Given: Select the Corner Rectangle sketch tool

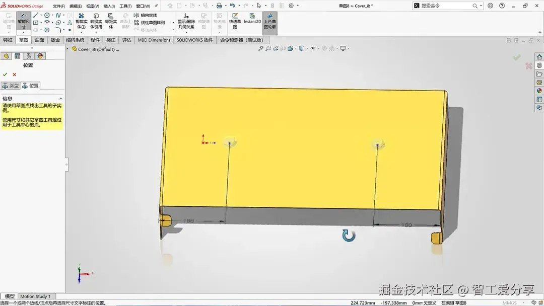Looking at the screenshot, I should (35, 23).
